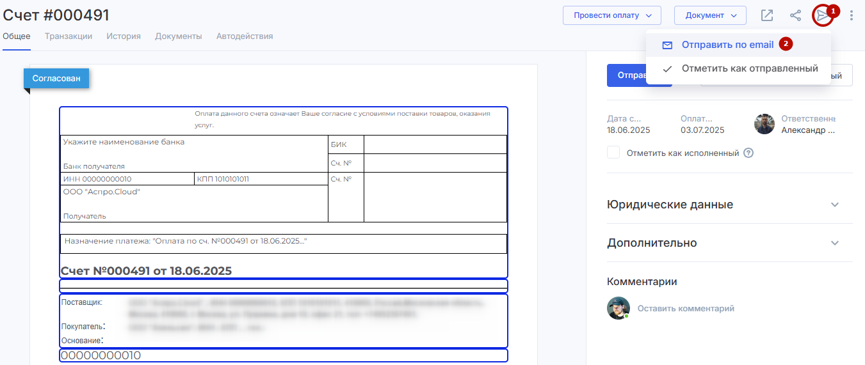Open the "Документ" dropdown
Screen dimensions: 865x365
click(x=710, y=15)
